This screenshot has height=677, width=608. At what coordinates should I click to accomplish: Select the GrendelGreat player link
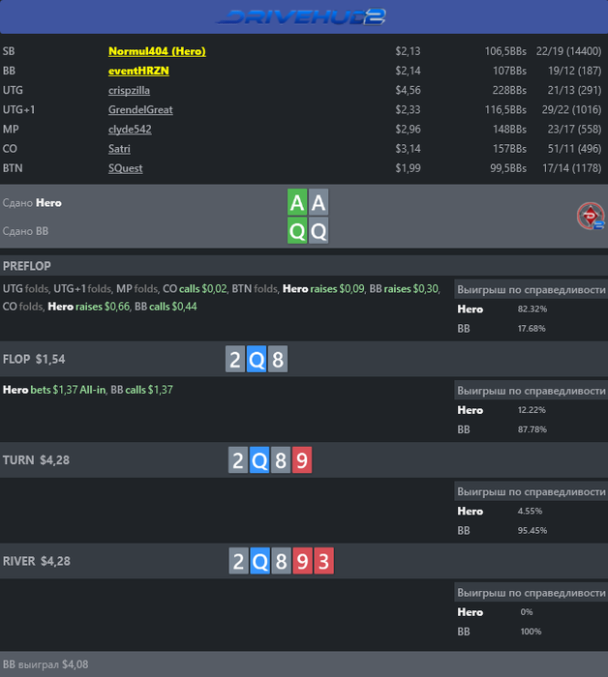tap(140, 110)
